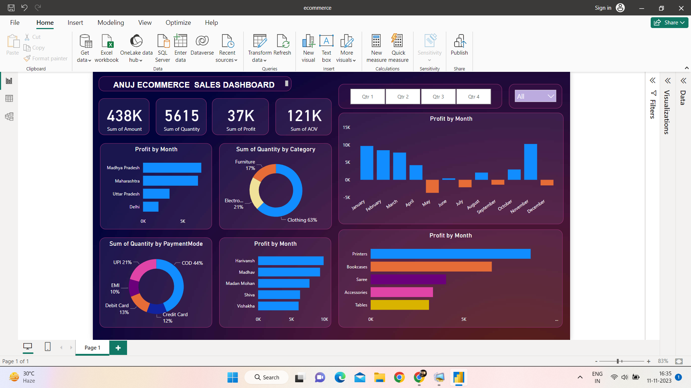Add a new report page with the plus button

118,347
